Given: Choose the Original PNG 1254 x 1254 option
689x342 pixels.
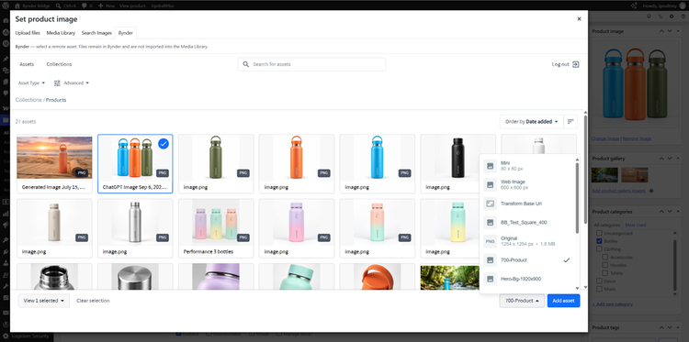Looking at the screenshot, I should pyautogui.click(x=527, y=241).
